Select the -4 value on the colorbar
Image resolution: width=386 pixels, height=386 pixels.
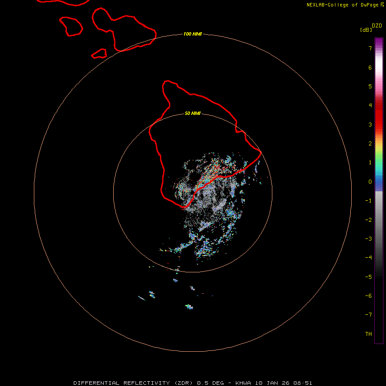click(368, 258)
